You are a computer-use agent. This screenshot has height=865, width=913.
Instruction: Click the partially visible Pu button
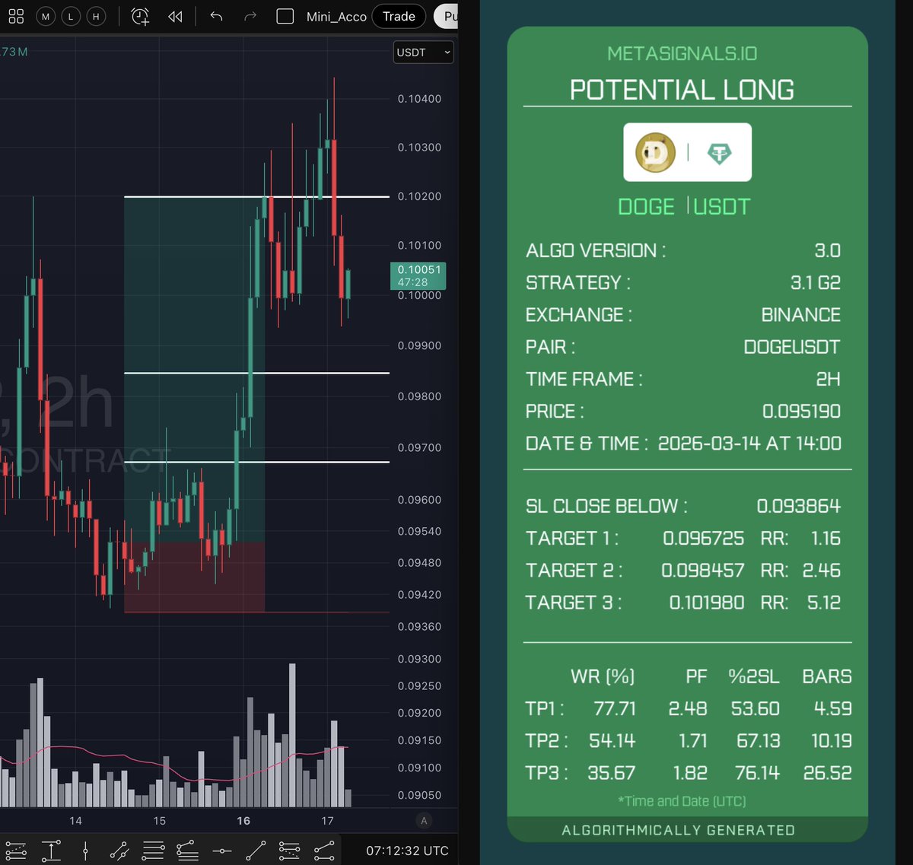tap(447, 16)
